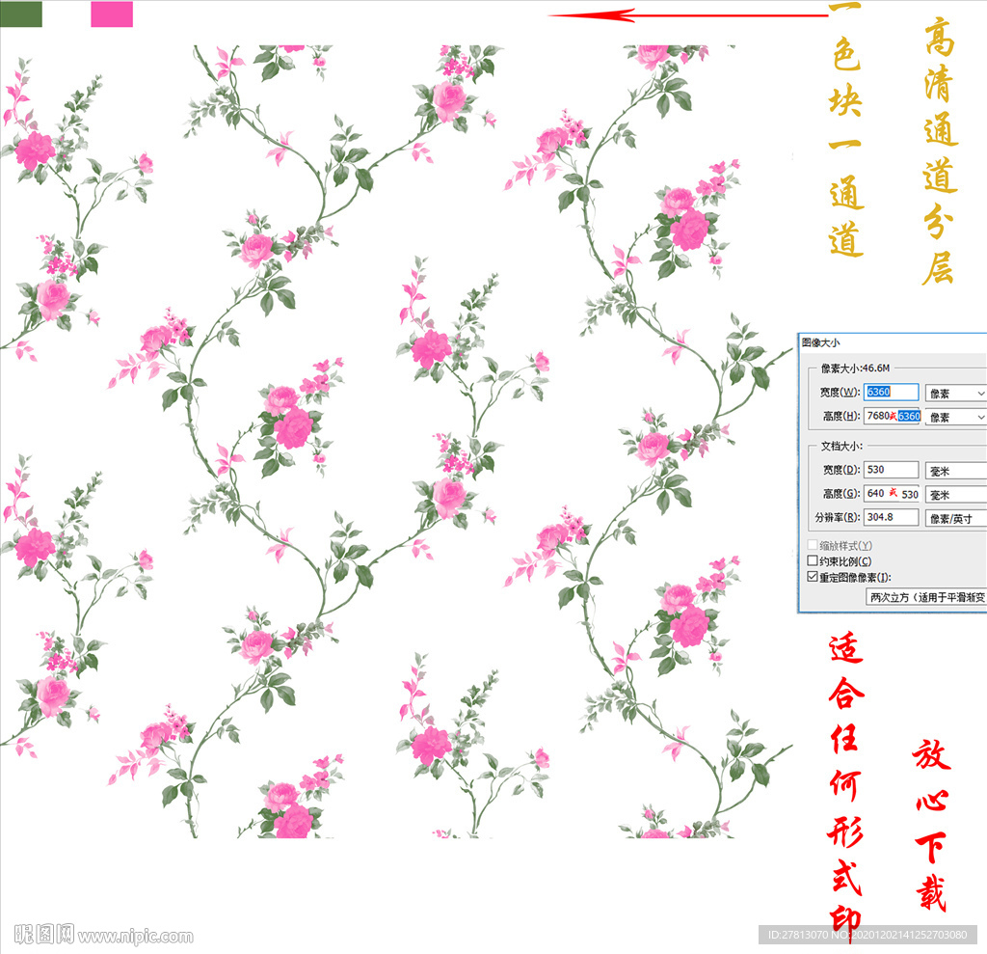Enable the 约束比例 checkbox

[x=812, y=561]
